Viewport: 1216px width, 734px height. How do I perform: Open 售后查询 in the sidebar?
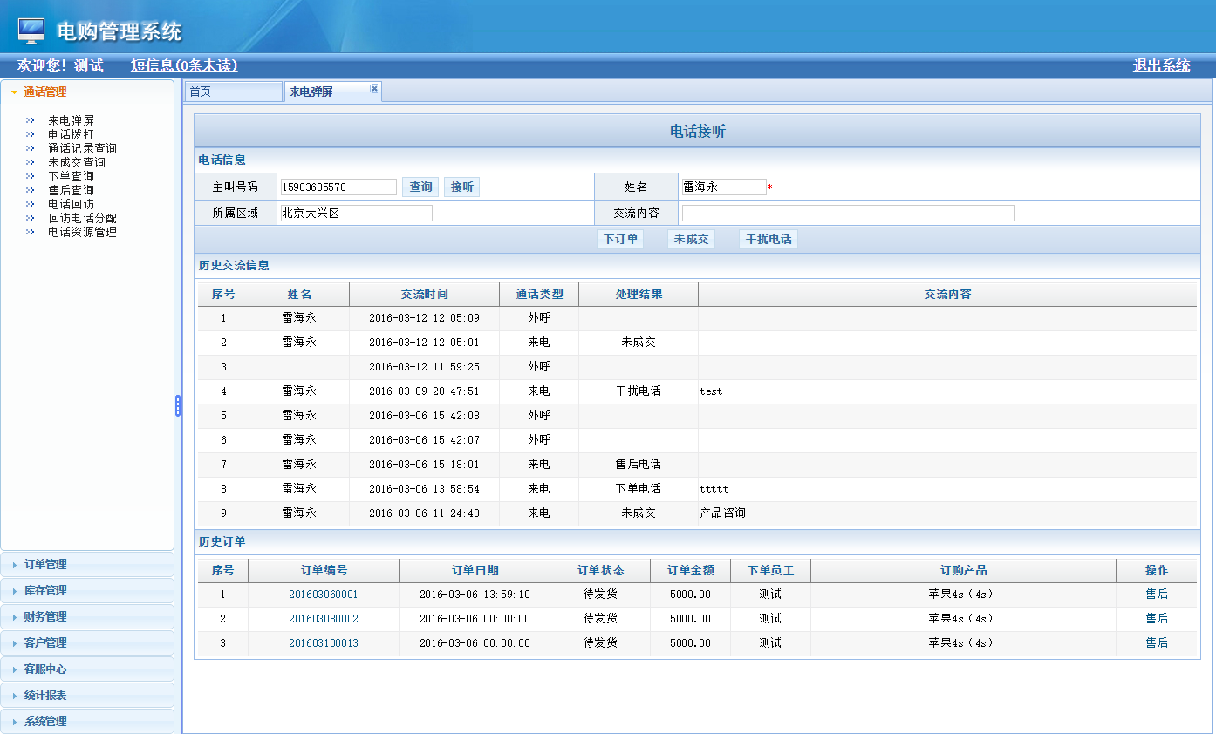(71, 190)
